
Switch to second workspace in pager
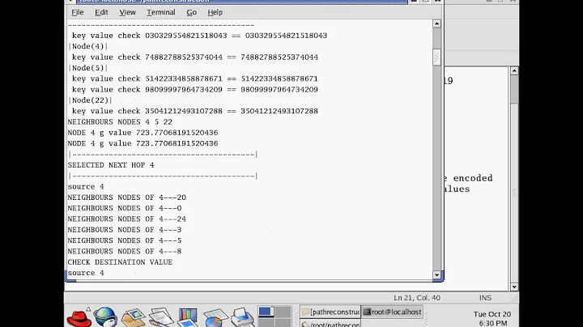(x=283, y=312)
